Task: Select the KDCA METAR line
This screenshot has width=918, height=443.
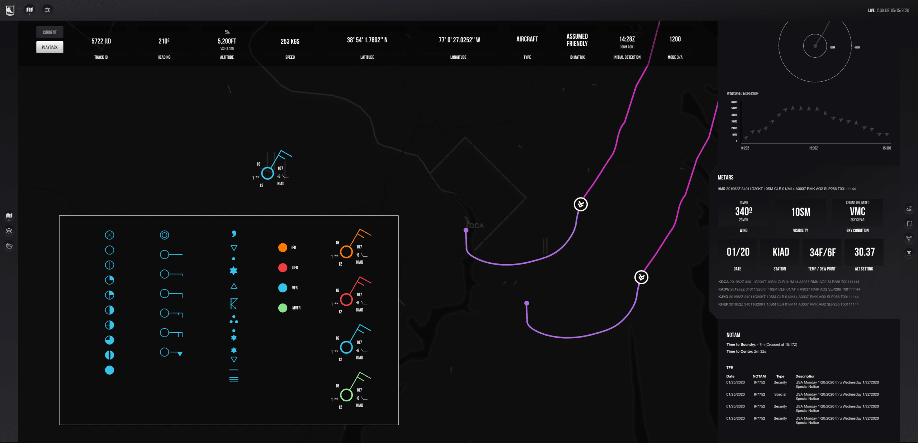Action: click(x=789, y=282)
